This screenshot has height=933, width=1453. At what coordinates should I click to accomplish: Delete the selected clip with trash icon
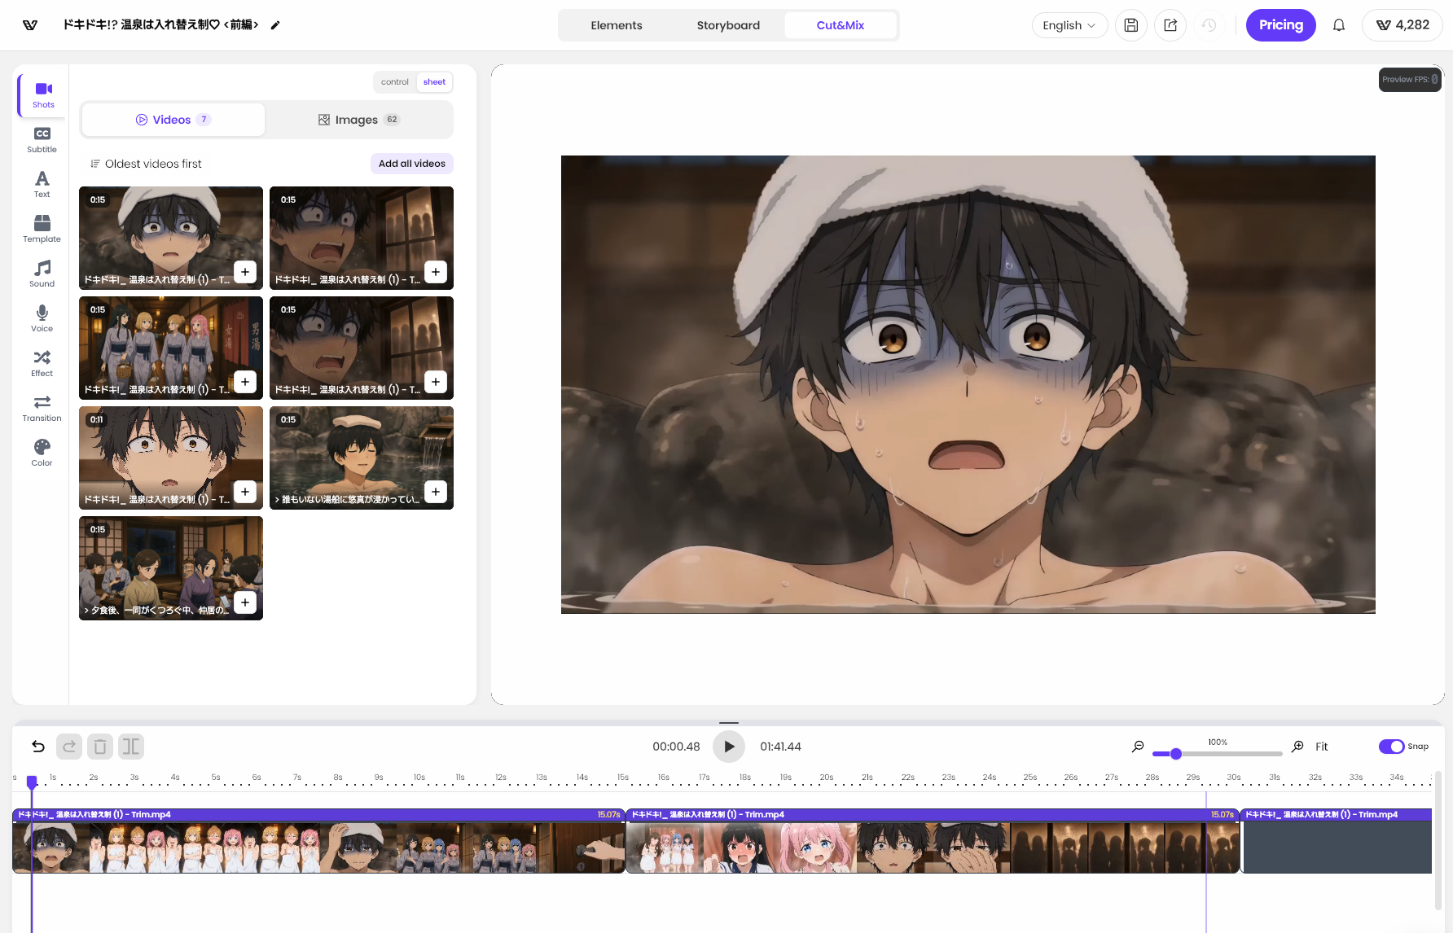click(x=100, y=747)
